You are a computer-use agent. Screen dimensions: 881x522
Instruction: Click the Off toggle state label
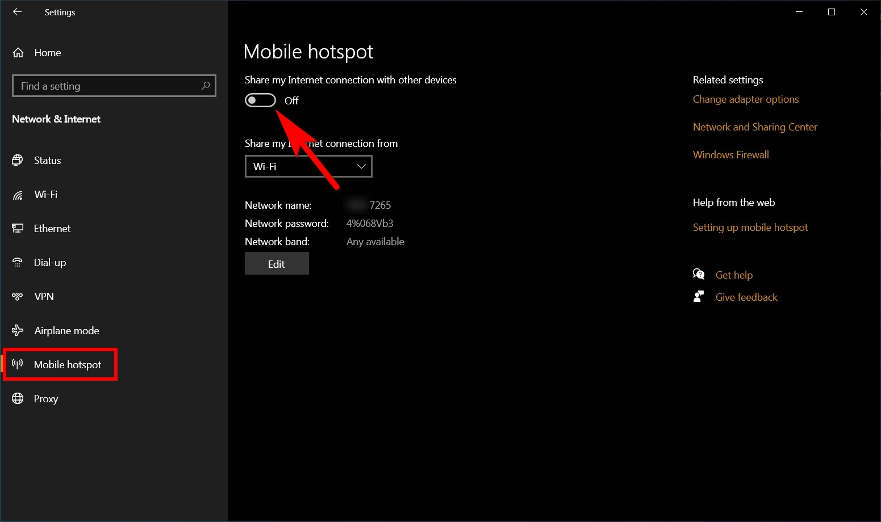point(291,101)
